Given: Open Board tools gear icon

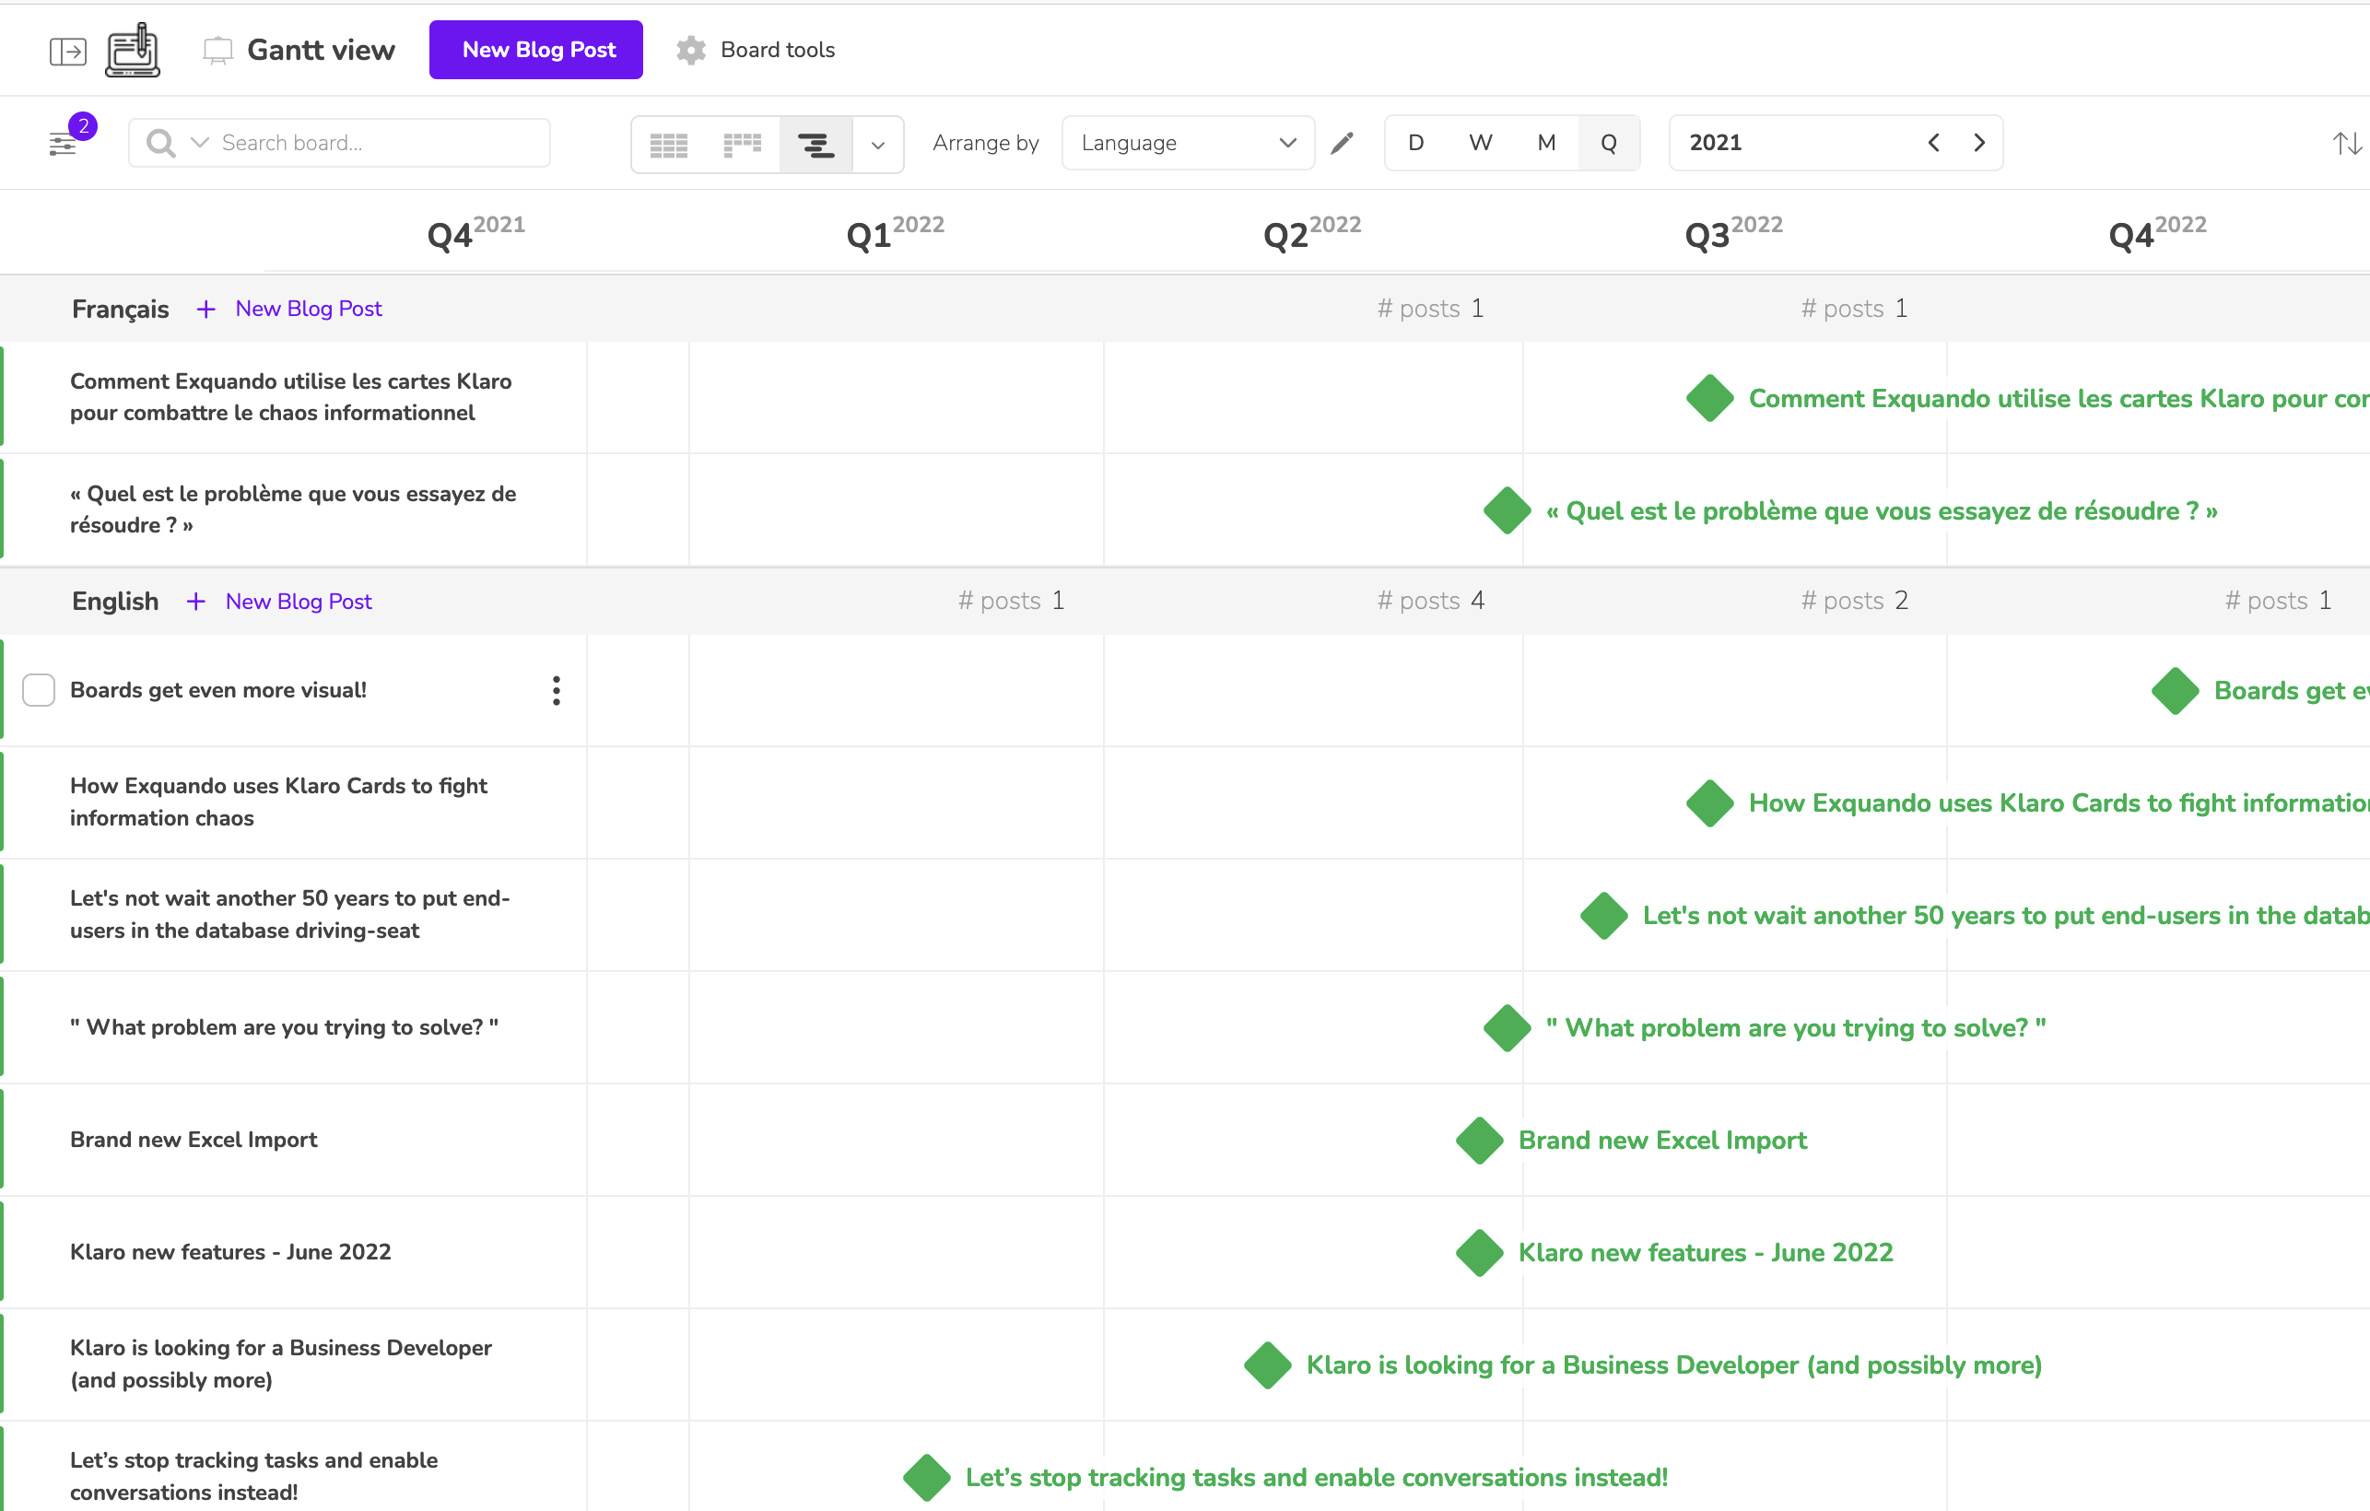Looking at the screenshot, I should click(691, 50).
